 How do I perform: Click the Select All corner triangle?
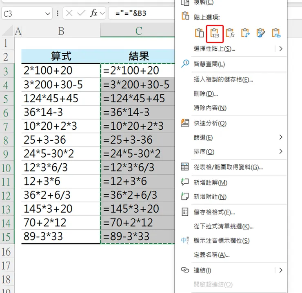click(8, 31)
